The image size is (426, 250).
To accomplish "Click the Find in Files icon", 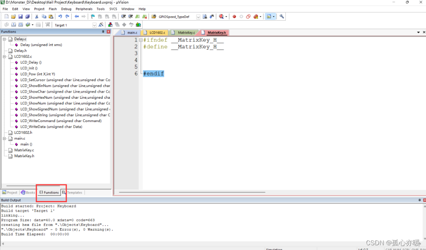I will coord(205,17).
